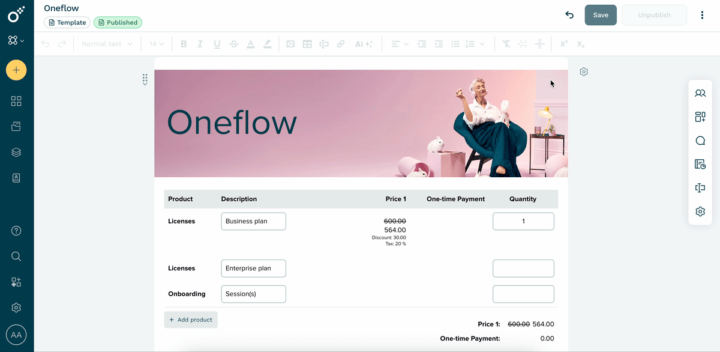Open the audit trail icon in the right panel
The height and width of the screenshot is (352, 720).
(700, 164)
